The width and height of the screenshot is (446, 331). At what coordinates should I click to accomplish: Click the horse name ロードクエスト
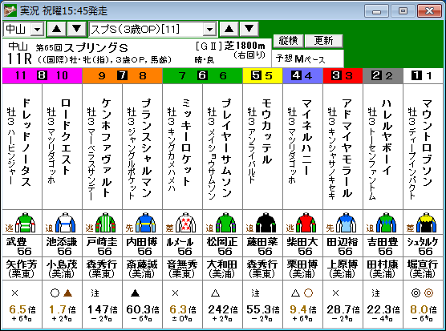(x=66, y=136)
